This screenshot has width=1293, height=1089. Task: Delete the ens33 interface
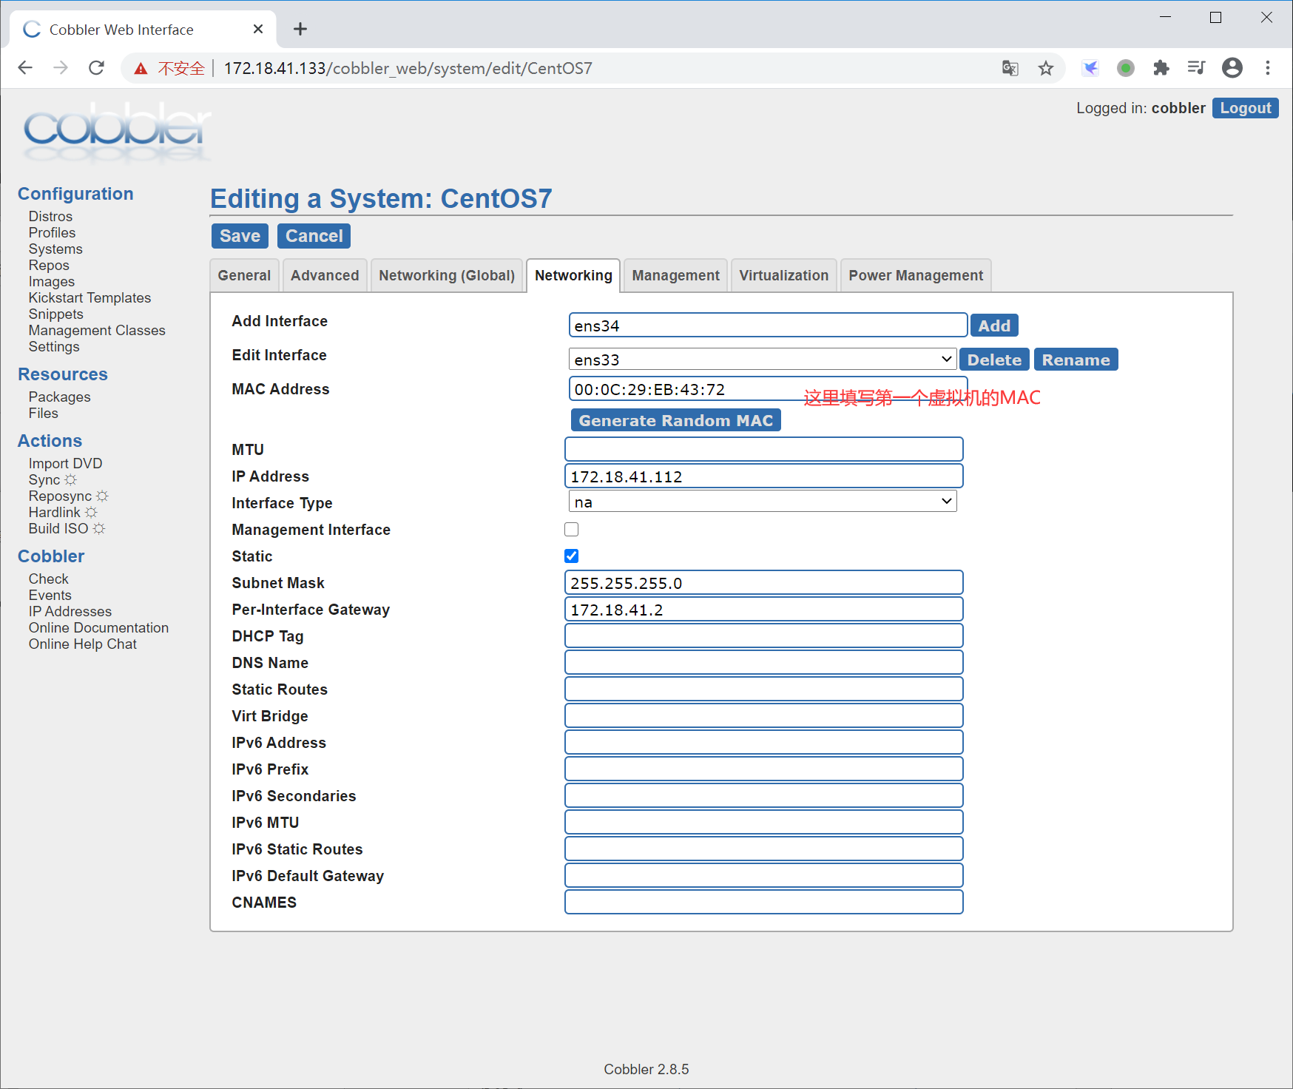(994, 360)
